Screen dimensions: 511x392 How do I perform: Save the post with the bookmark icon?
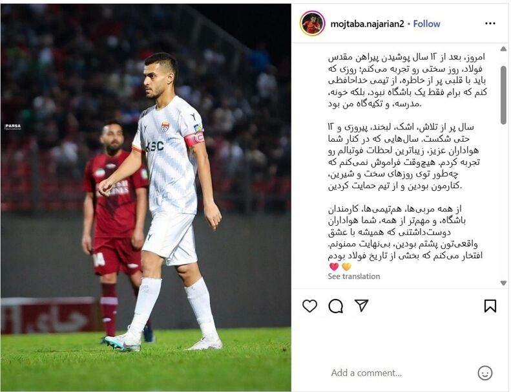tap(490, 306)
